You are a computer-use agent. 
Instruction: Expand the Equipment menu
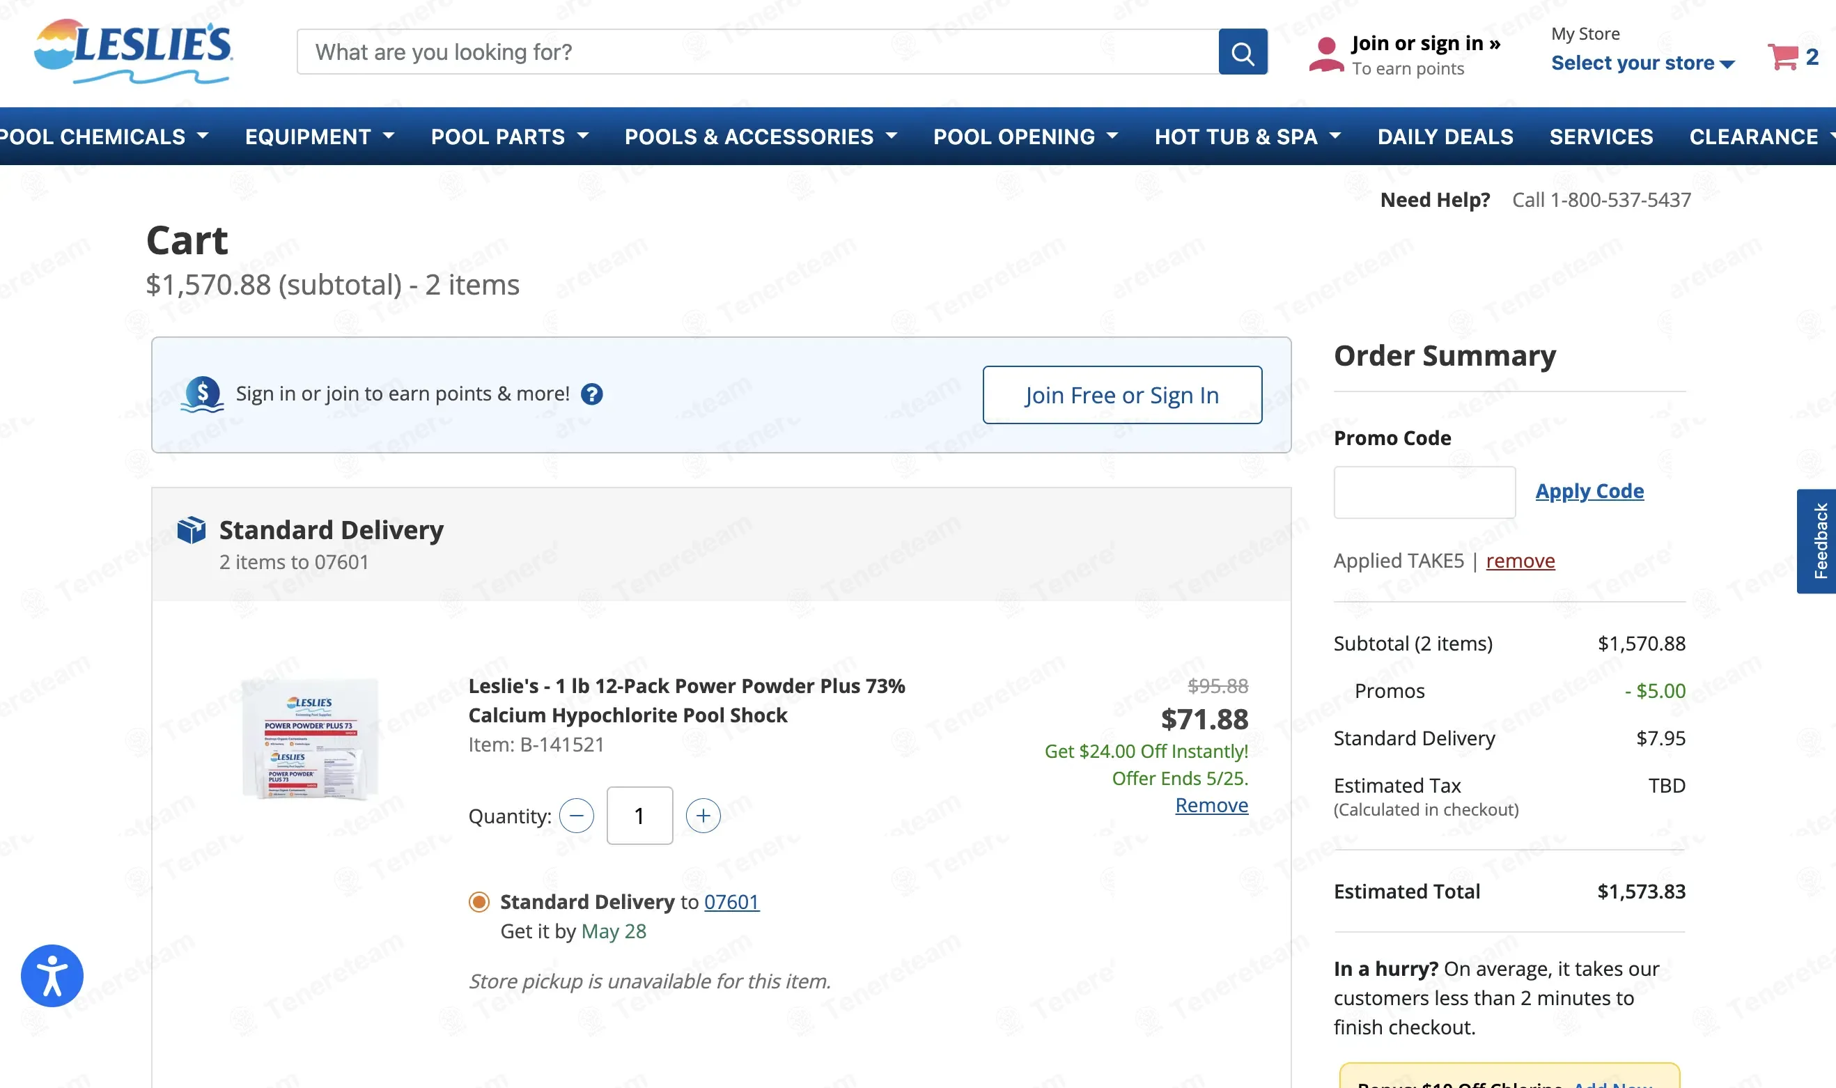pos(320,137)
